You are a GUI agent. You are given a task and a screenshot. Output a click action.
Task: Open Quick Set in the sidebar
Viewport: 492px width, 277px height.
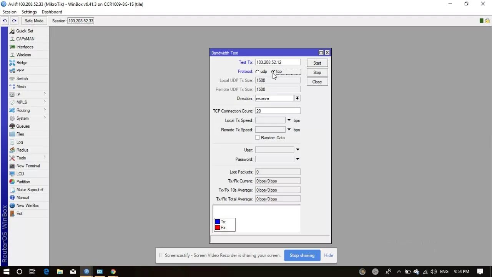(25, 31)
